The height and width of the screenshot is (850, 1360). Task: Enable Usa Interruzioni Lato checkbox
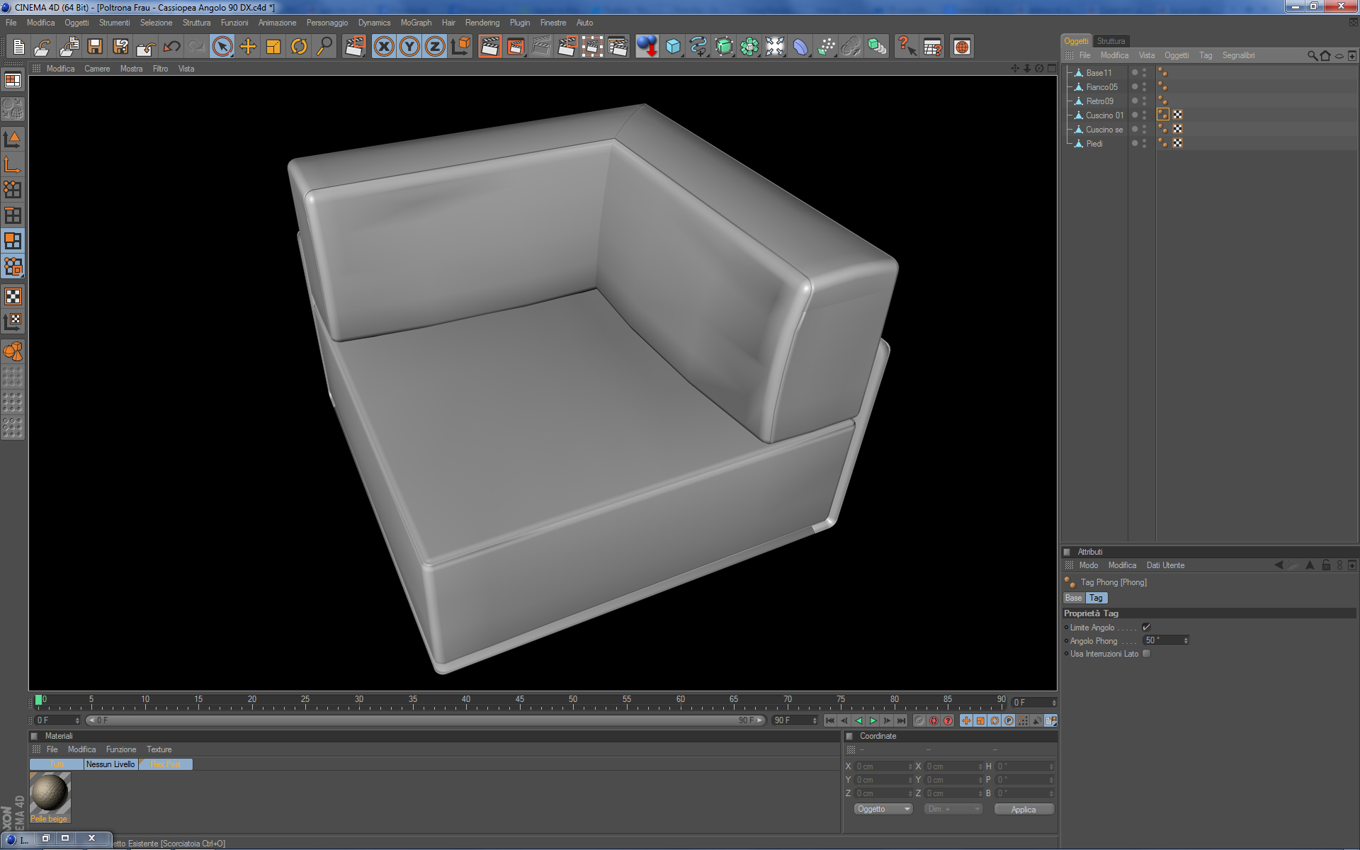pyautogui.click(x=1146, y=654)
